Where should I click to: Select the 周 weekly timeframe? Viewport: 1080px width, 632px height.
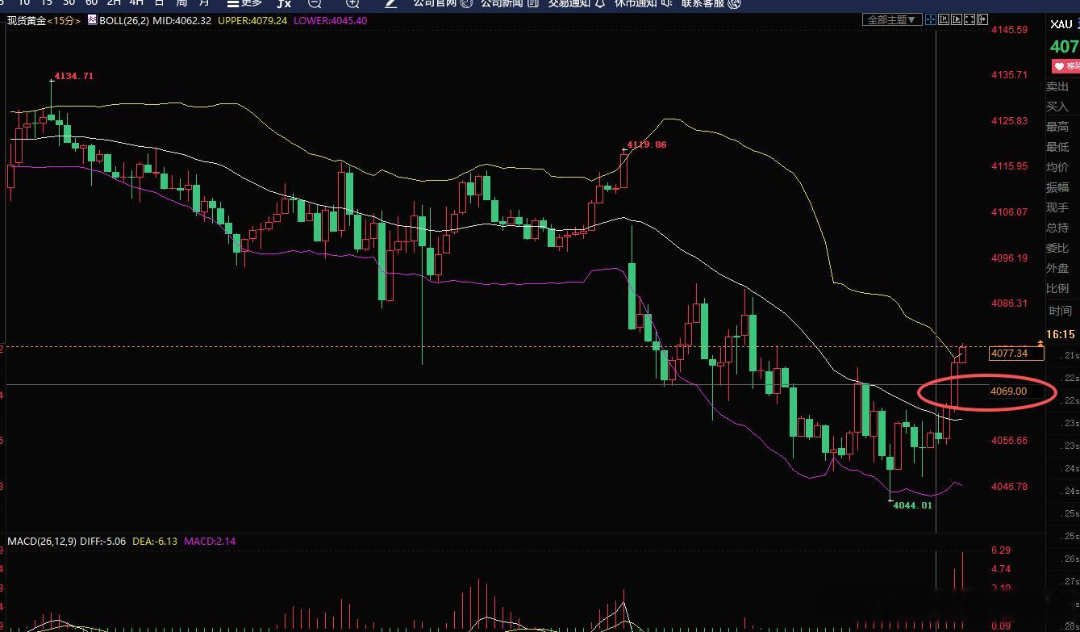[181, 2]
